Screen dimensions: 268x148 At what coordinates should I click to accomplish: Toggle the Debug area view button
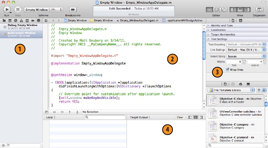coord(240,10)
